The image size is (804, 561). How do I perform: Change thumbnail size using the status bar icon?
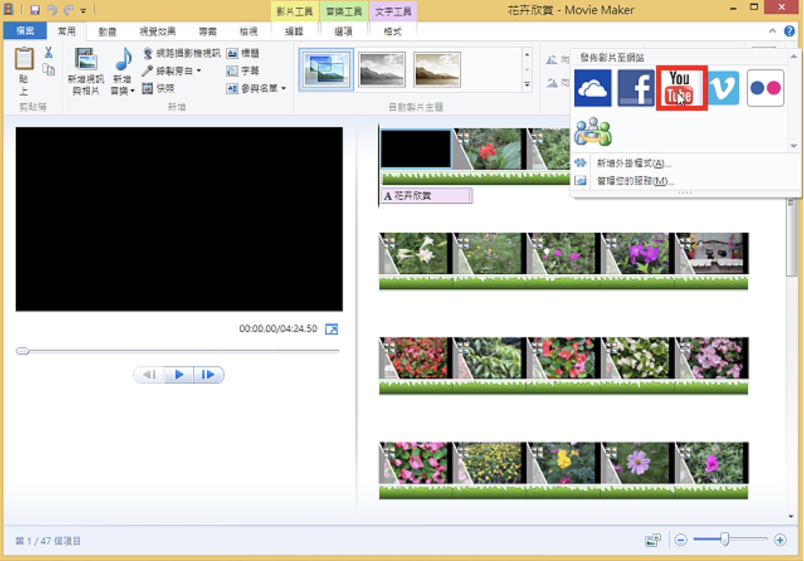652,540
